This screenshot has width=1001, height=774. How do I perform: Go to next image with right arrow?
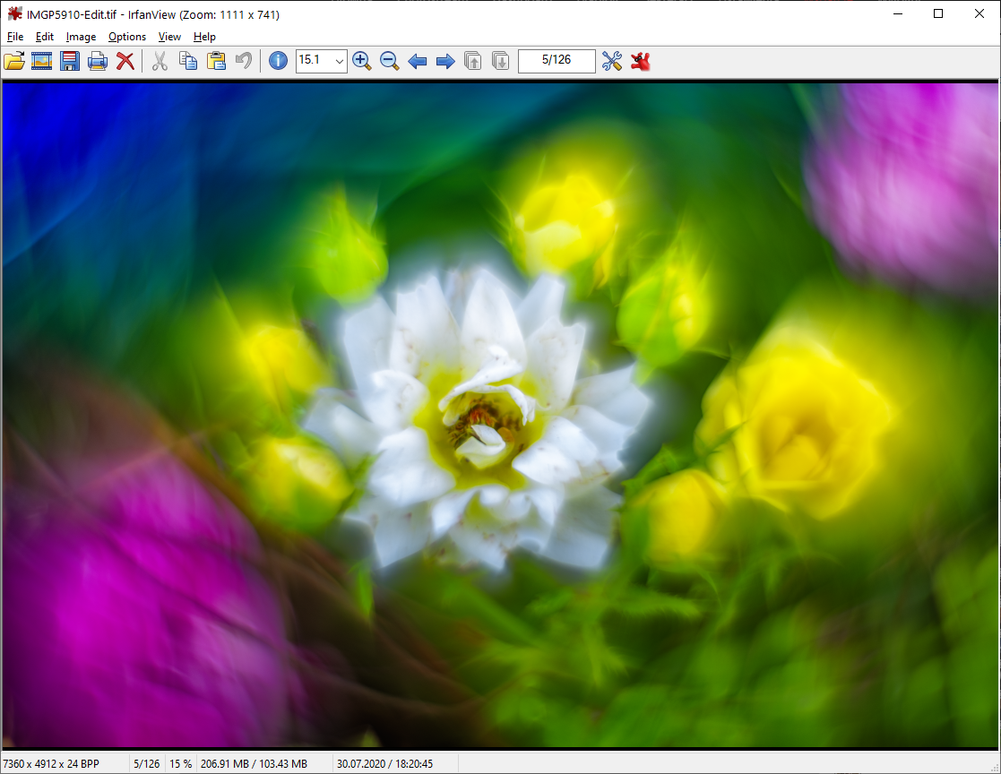444,61
